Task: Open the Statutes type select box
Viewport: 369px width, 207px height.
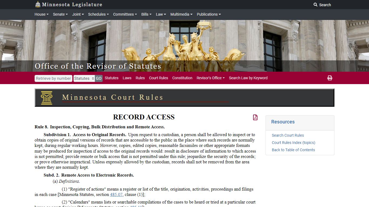Action: (84, 78)
